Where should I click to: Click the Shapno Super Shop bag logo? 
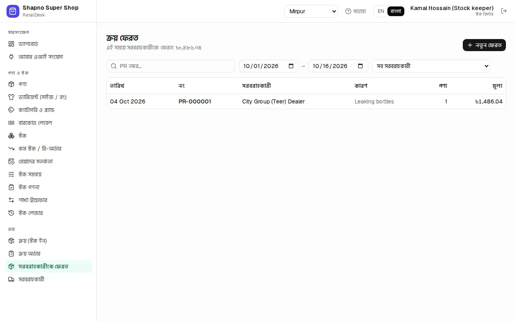point(13,11)
